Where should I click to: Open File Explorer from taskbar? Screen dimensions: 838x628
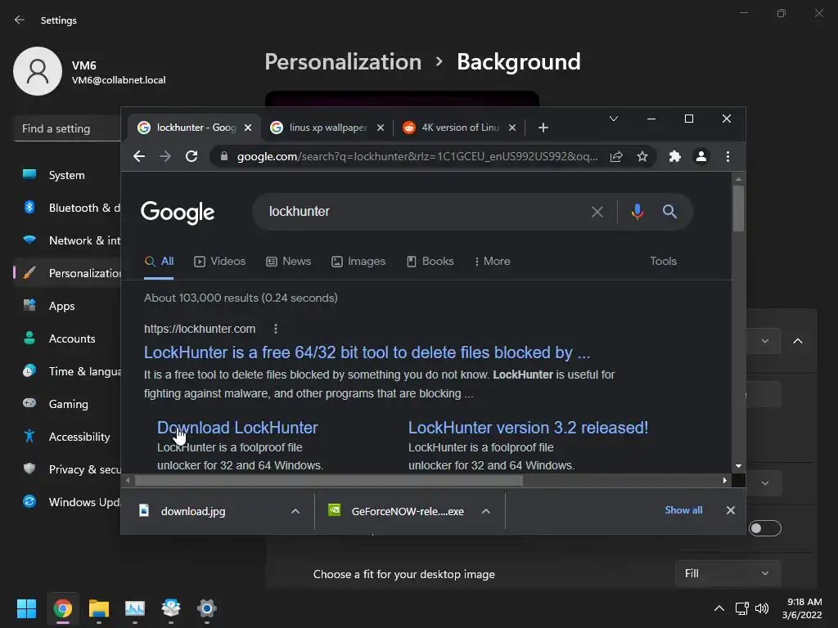click(x=99, y=608)
